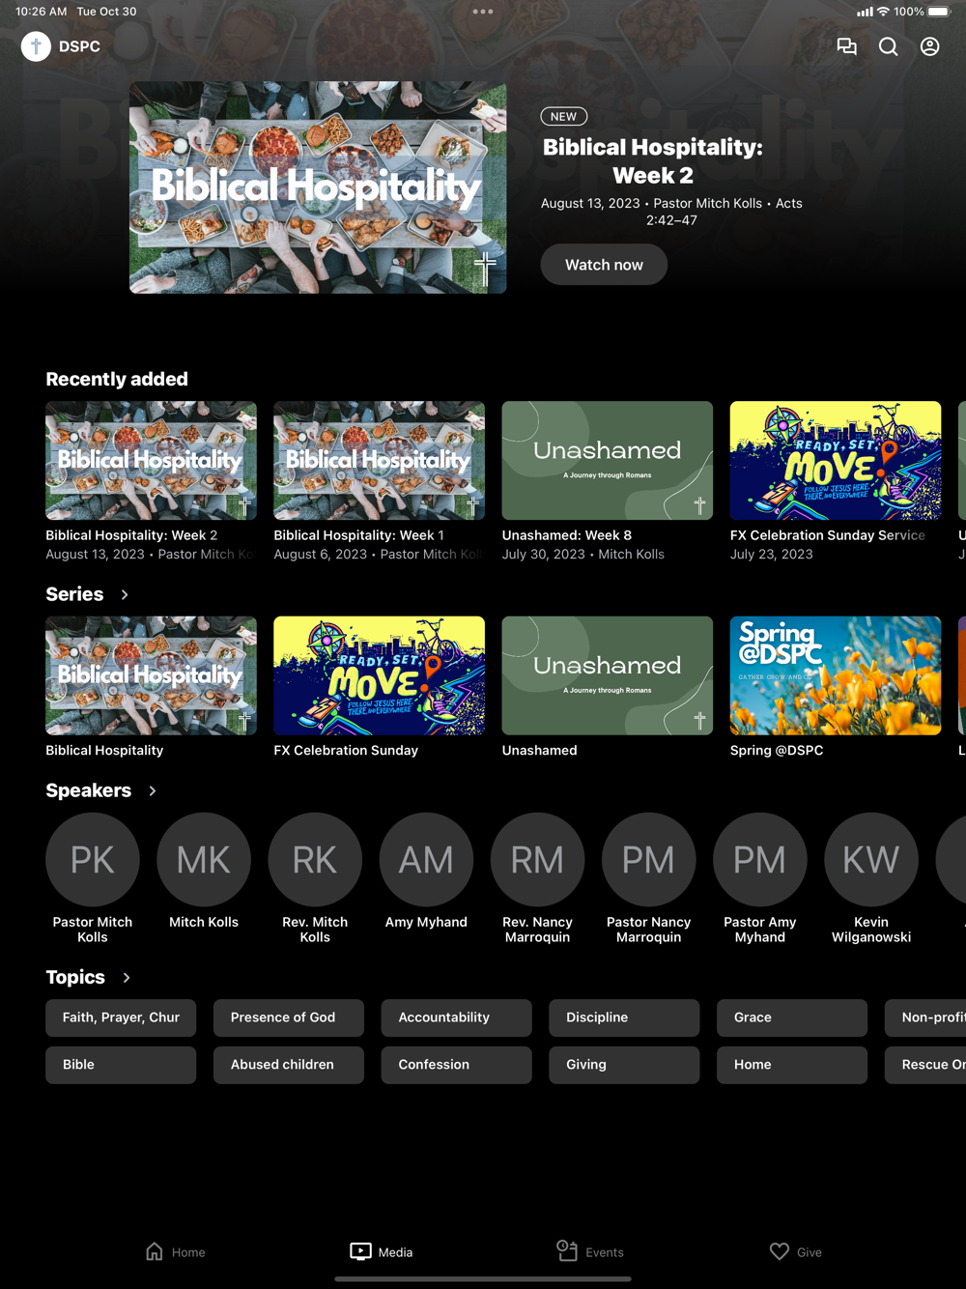Select the Home topic chip

[792, 1065]
